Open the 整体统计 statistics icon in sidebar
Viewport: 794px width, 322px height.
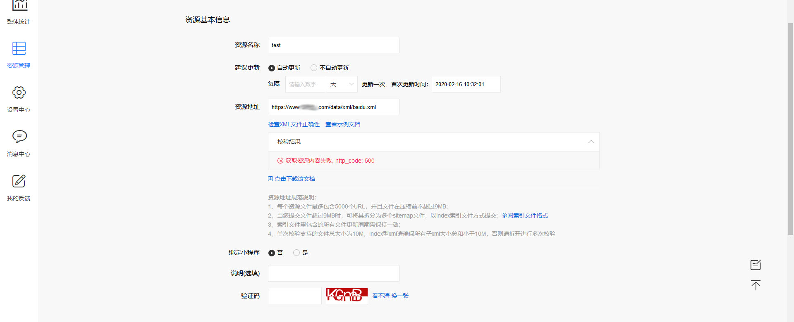coord(19,6)
